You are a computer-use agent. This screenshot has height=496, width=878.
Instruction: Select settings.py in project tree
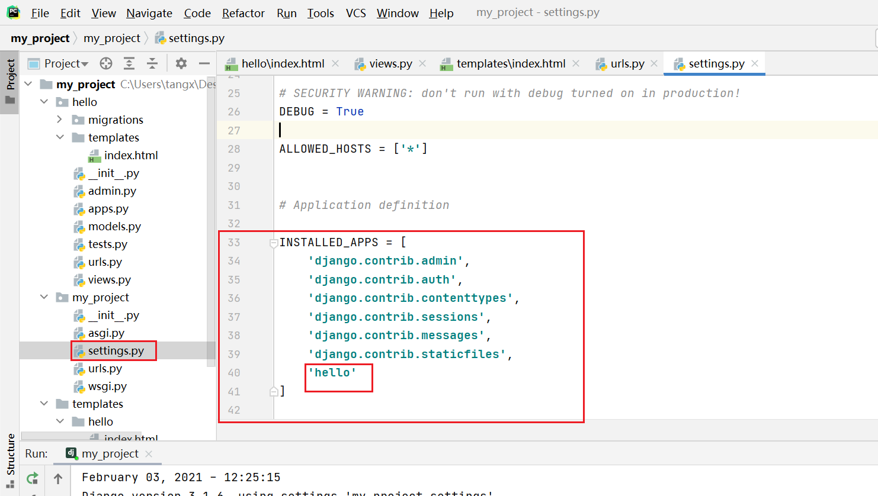click(x=109, y=350)
